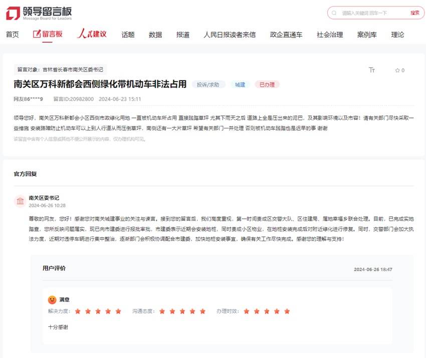Open the 话题 tab
Screen dimensions: 426x358
[127, 34]
